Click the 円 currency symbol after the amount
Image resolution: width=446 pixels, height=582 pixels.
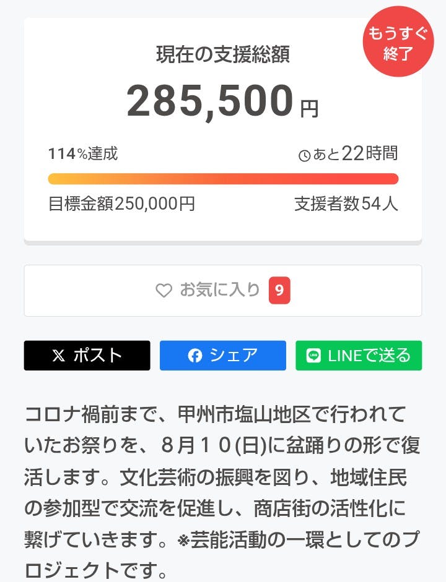tap(309, 109)
